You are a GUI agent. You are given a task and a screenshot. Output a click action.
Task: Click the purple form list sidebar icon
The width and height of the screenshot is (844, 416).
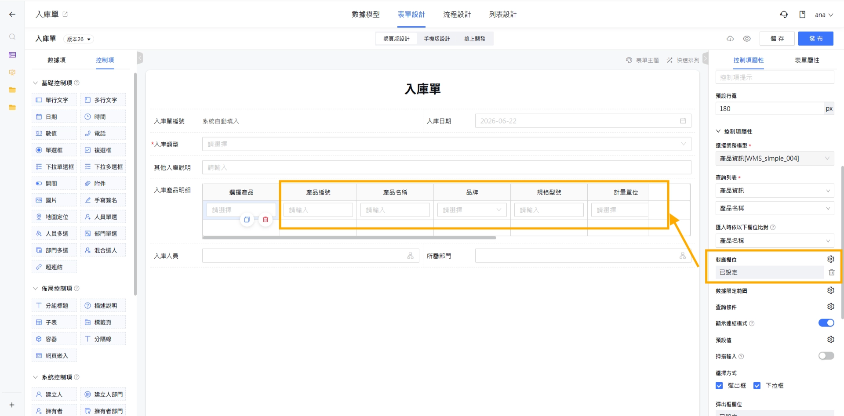coord(12,55)
